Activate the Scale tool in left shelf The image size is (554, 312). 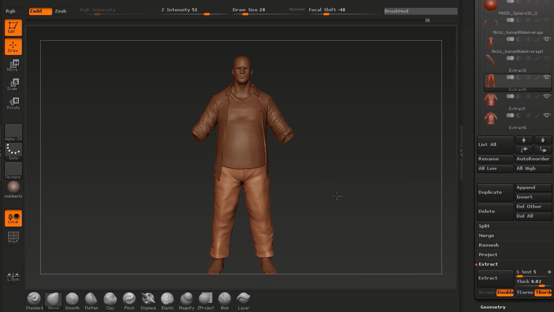[x=13, y=84]
